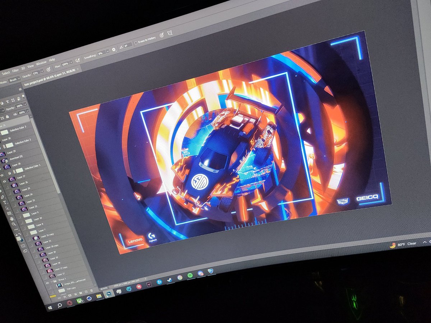Expand the Layers panel Opacity dropdown

point(25,104)
